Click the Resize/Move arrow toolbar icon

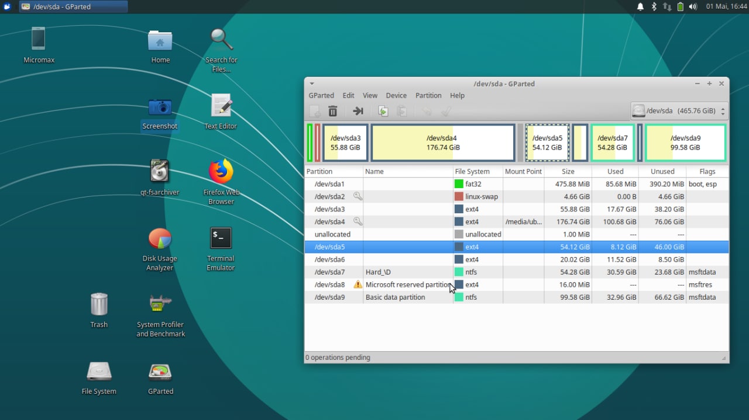click(x=358, y=111)
